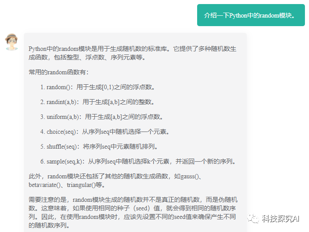Click the line '常用的random函数有:'
309x232 pixels.
pyautogui.click(x=59, y=72)
